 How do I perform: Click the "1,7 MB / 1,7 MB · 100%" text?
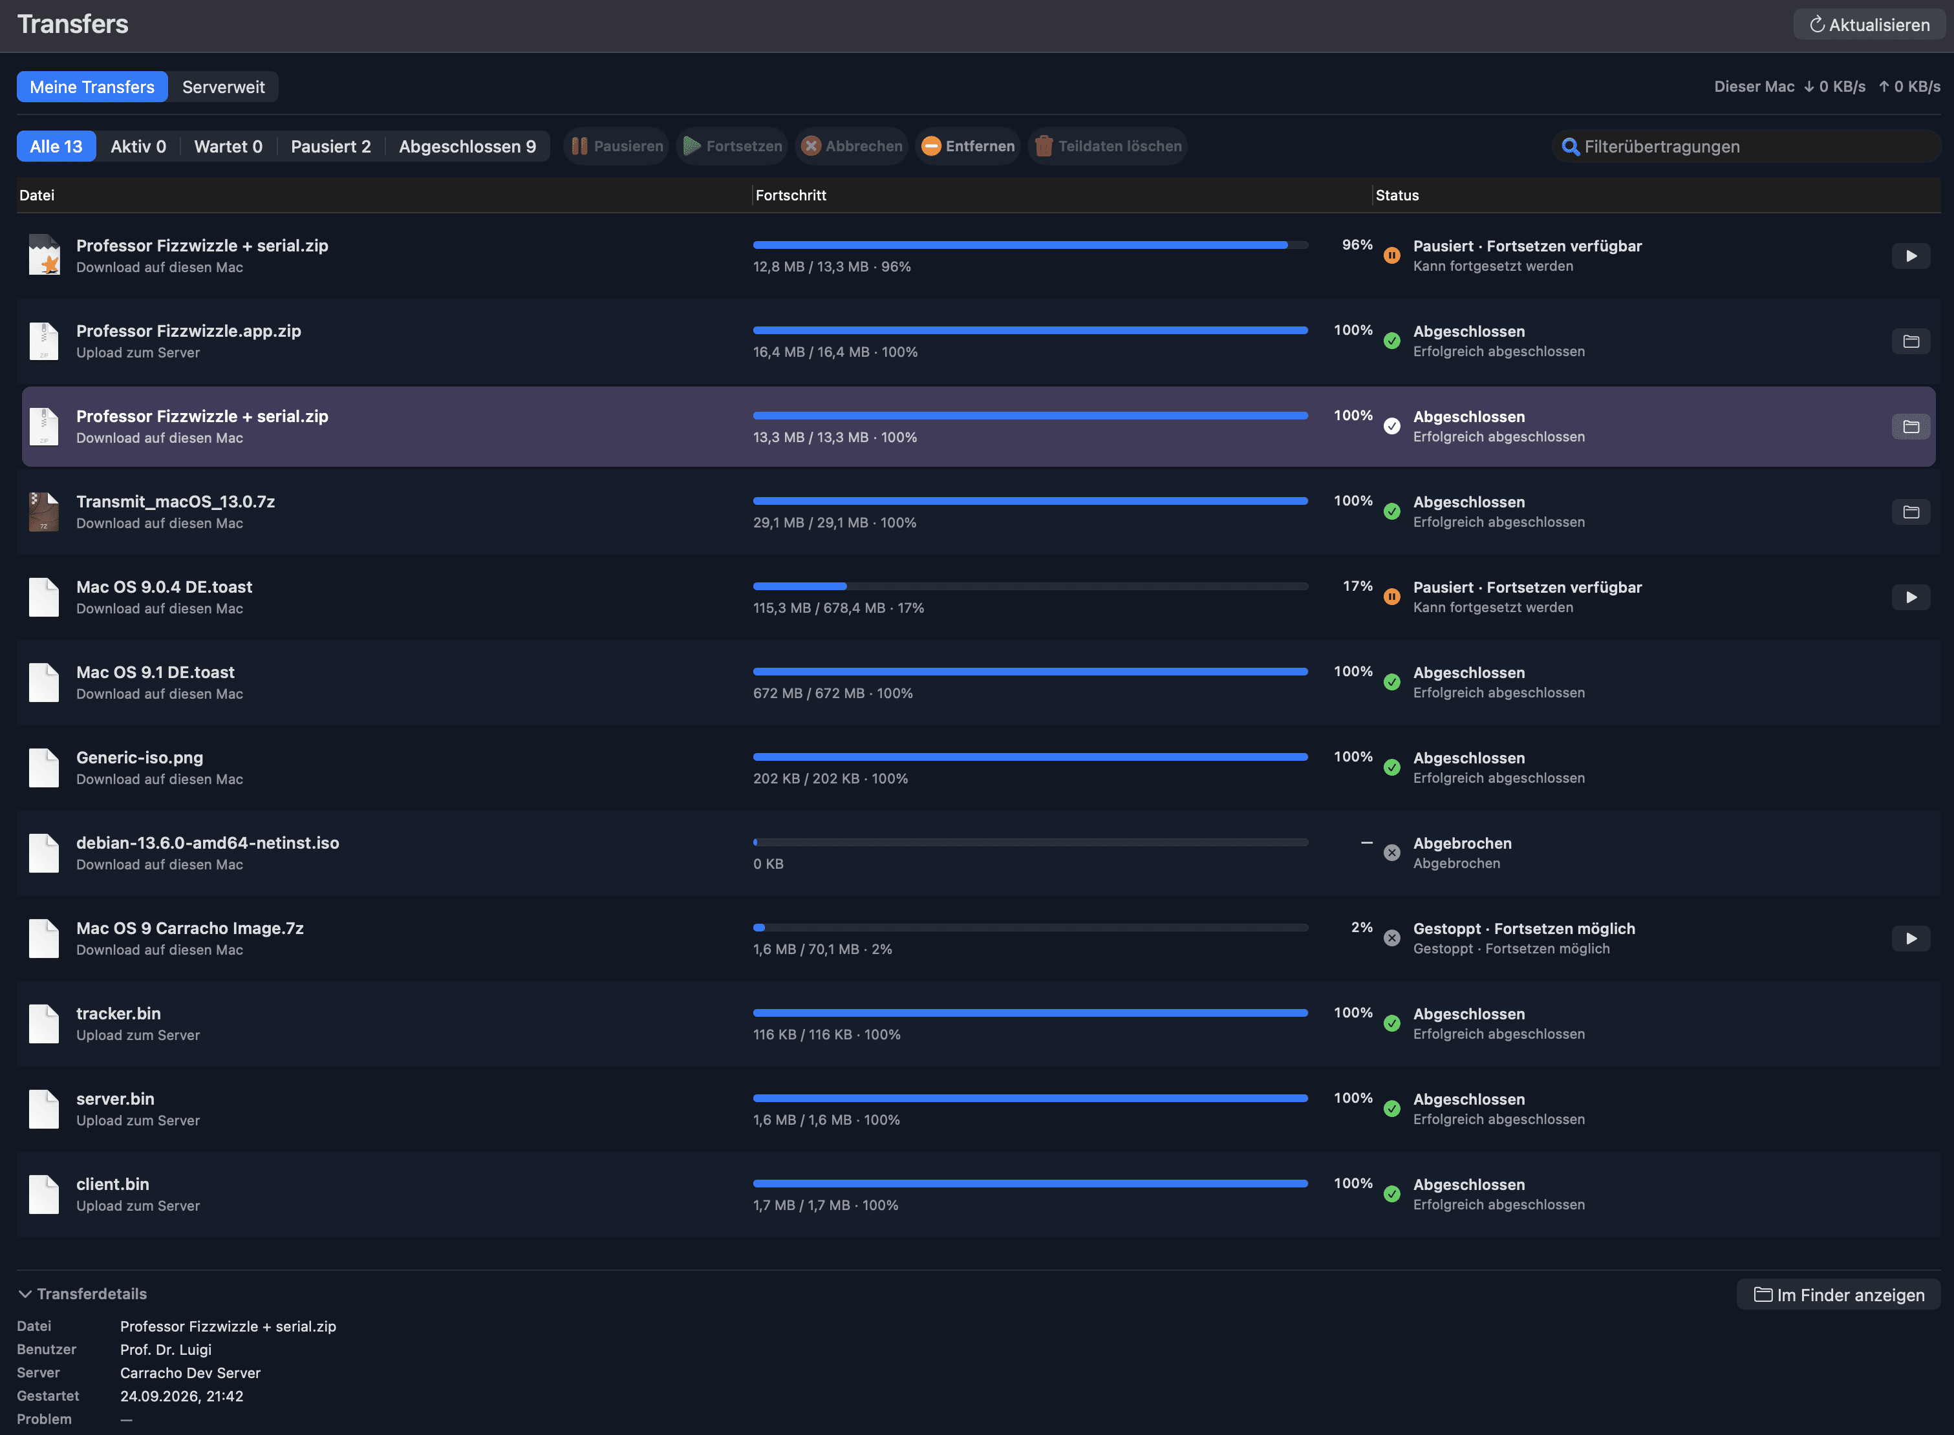(x=826, y=1205)
